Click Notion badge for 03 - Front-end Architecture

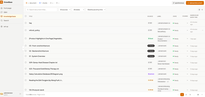coord(151,46)
